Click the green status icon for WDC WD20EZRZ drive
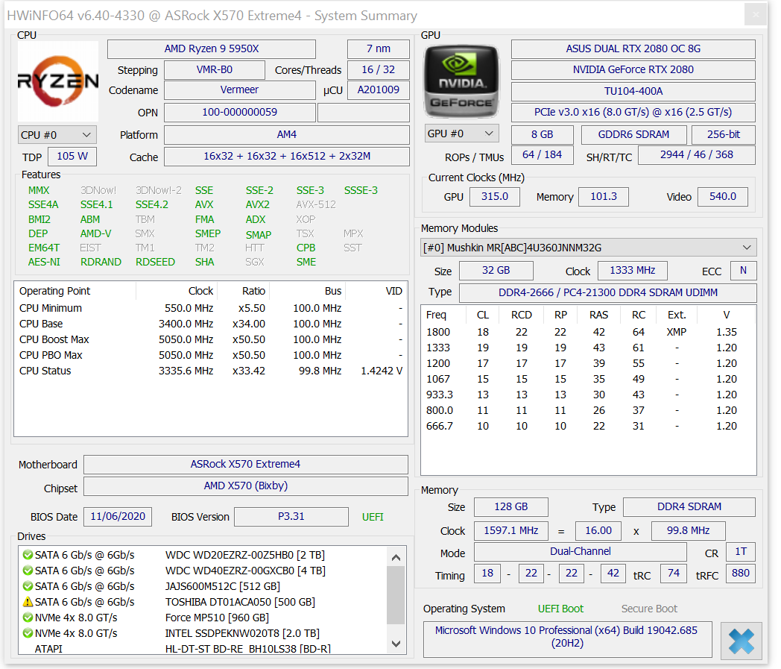 click(x=28, y=555)
